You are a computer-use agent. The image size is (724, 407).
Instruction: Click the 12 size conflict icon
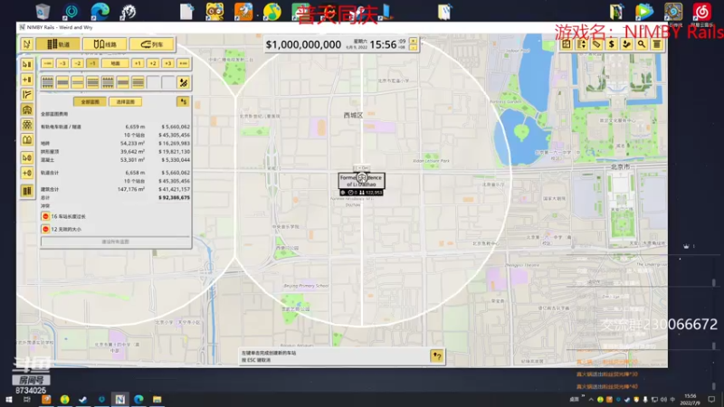point(46,229)
